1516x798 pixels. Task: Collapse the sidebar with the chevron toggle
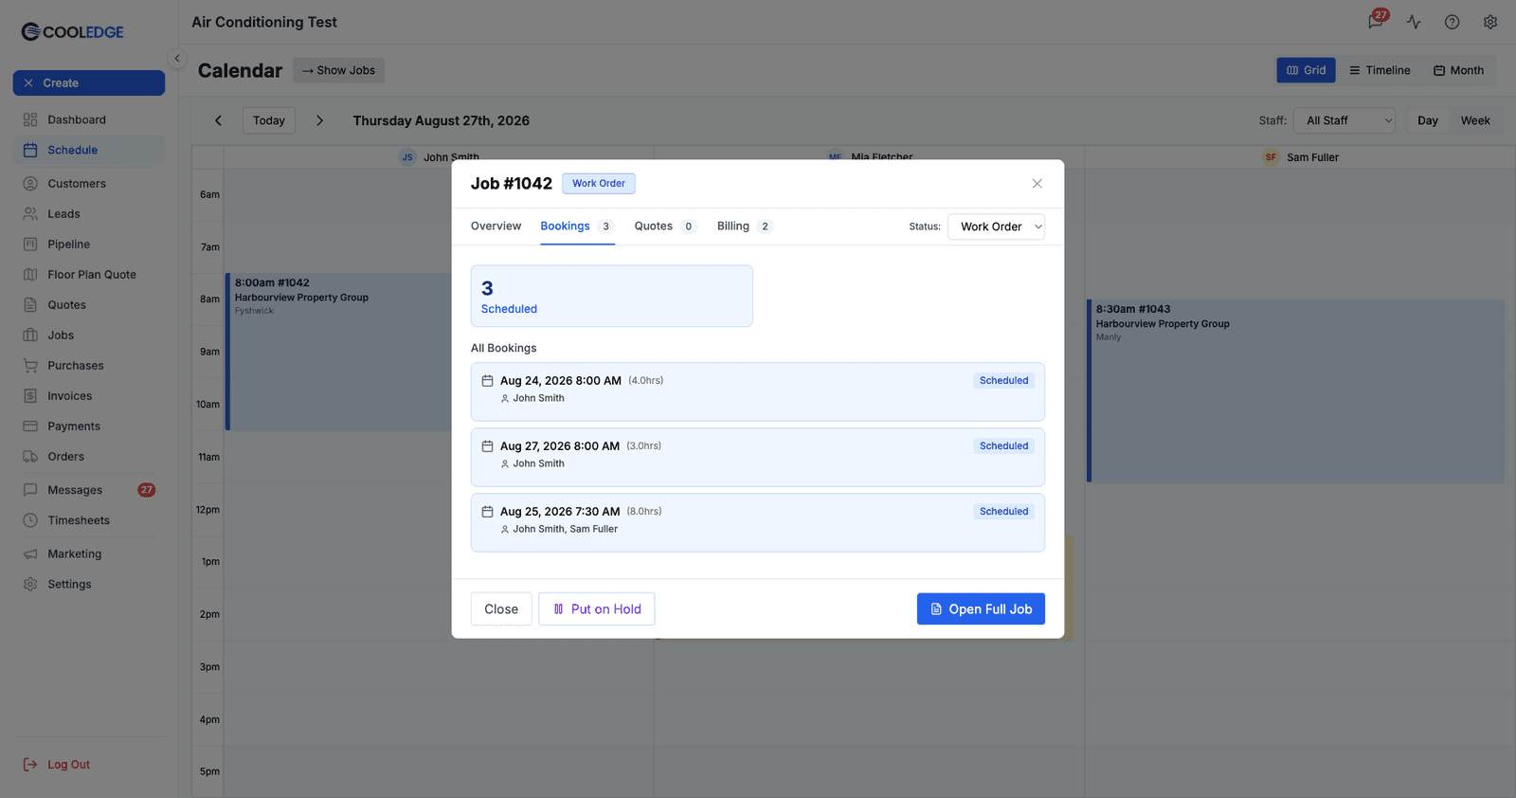coord(176,58)
